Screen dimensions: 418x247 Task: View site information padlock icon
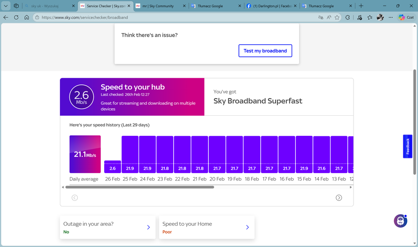pos(37,17)
